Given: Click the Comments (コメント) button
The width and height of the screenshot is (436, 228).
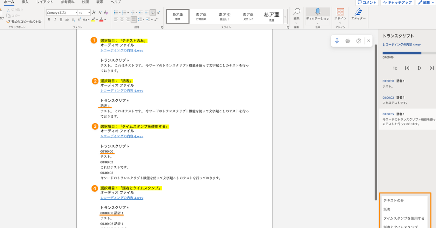Looking at the screenshot, I should point(367,3).
